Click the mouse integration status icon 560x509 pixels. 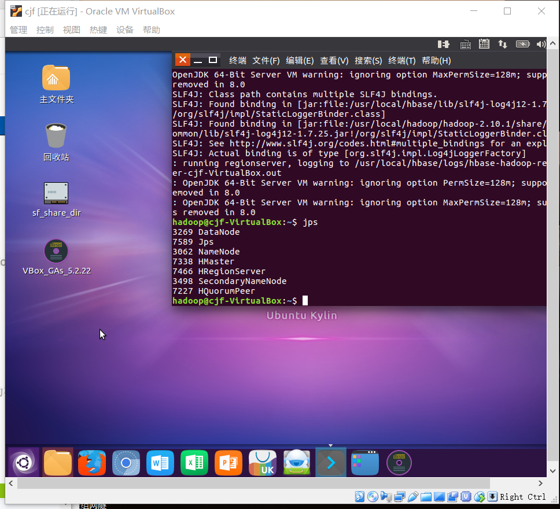479,496
